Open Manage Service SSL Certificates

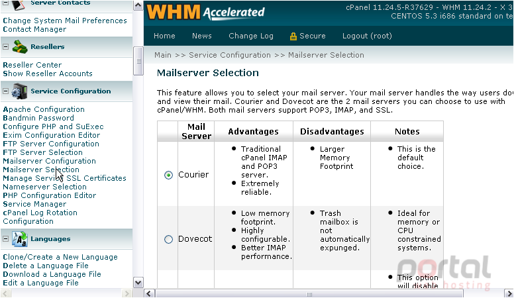(x=64, y=178)
